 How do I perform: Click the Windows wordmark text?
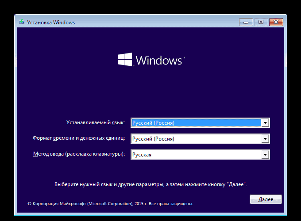click(x=159, y=61)
